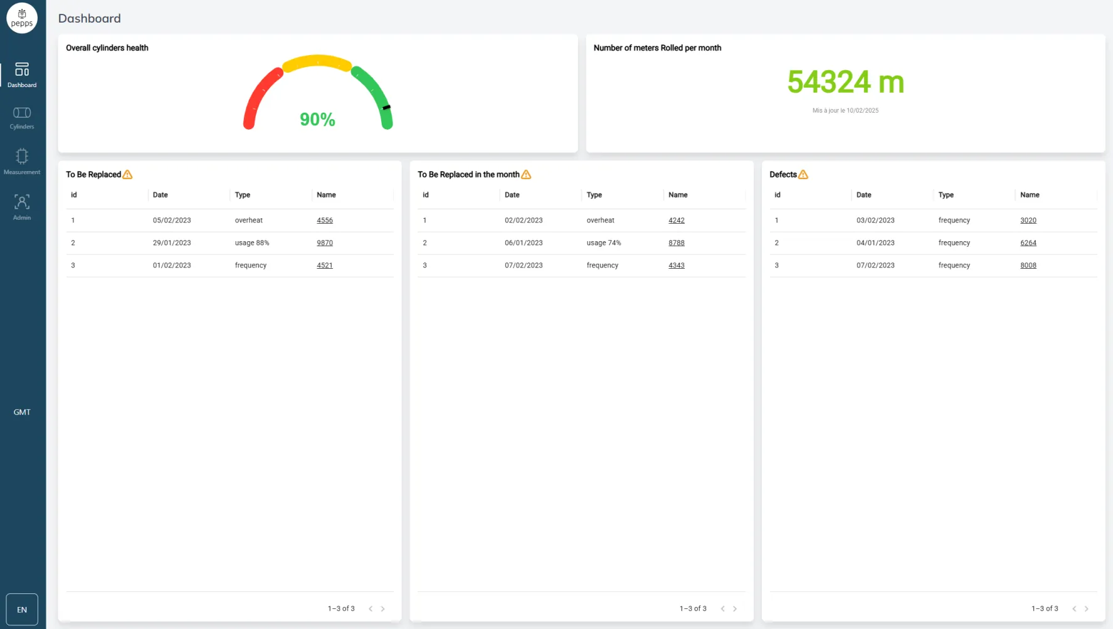Sort To Be Replaced by Type header
The width and height of the screenshot is (1113, 629).
(x=243, y=195)
